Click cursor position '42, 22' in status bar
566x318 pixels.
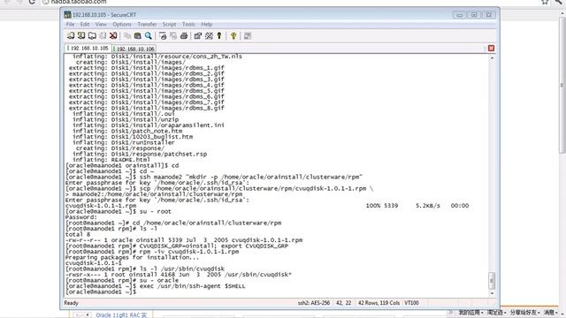pyautogui.click(x=343, y=303)
